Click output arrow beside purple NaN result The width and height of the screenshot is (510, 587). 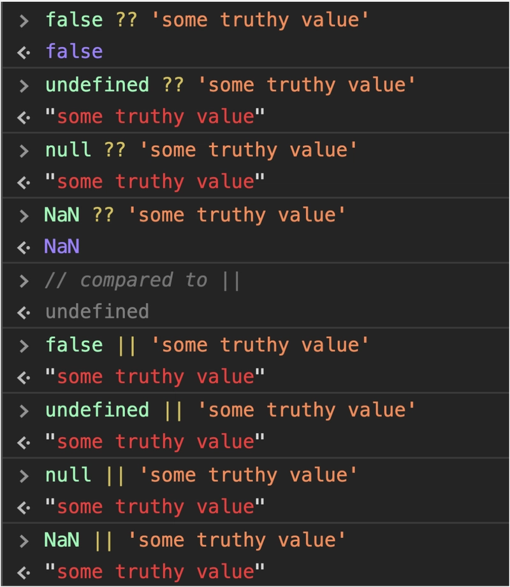tap(24, 248)
